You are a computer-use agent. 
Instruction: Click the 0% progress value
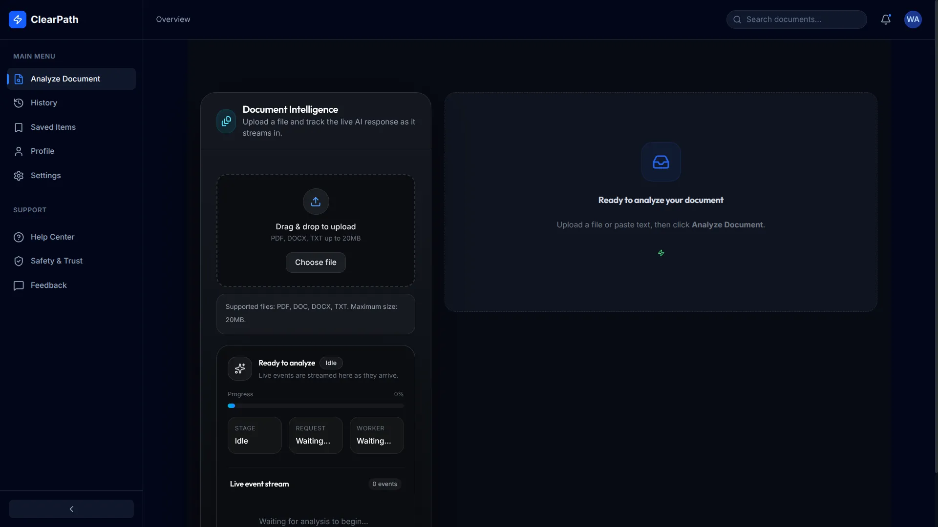[x=399, y=394]
